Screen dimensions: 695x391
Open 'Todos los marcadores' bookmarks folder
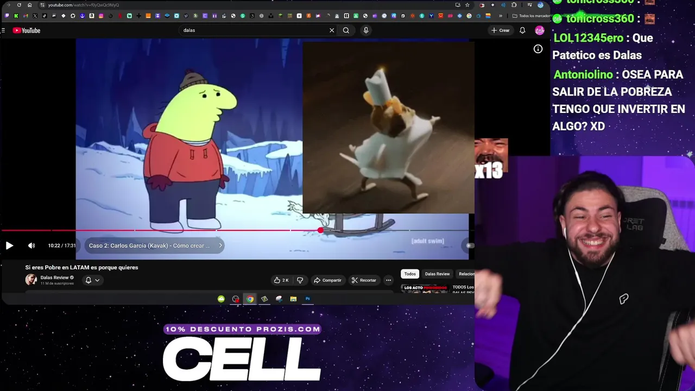click(x=530, y=16)
